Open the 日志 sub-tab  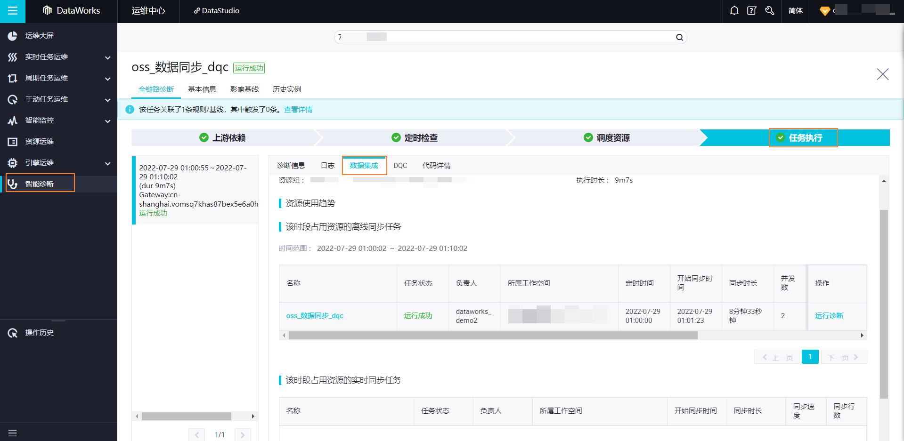coord(328,166)
